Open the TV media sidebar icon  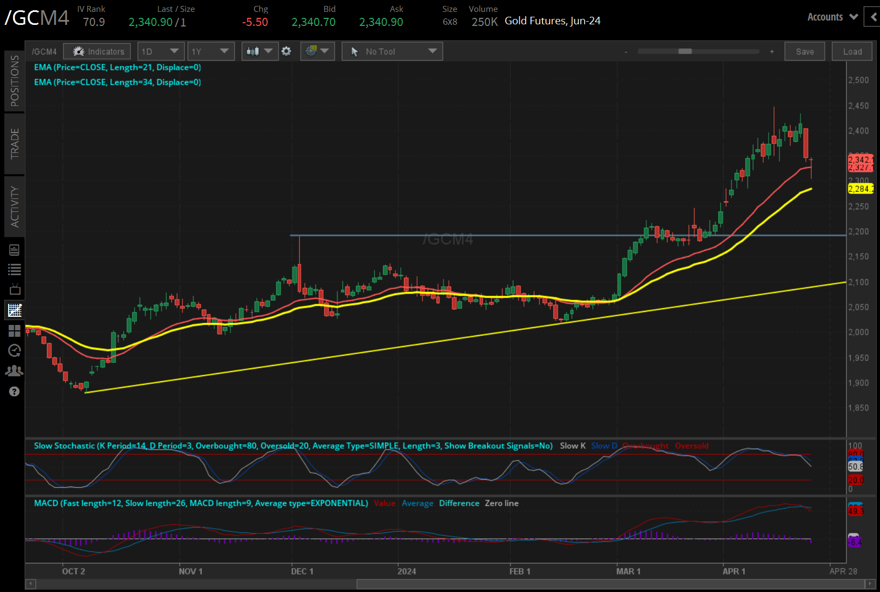point(15,289)
